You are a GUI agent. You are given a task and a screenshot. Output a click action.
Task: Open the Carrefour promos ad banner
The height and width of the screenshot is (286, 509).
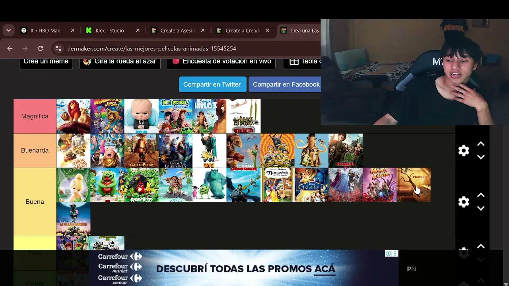[x=244, y=268]
